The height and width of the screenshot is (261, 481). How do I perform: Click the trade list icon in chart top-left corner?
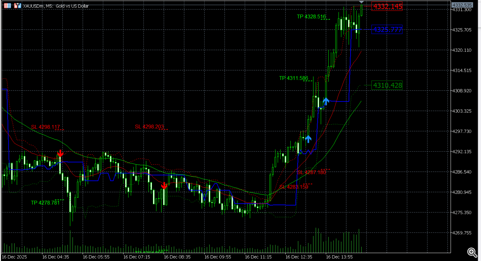click(7, 5)
